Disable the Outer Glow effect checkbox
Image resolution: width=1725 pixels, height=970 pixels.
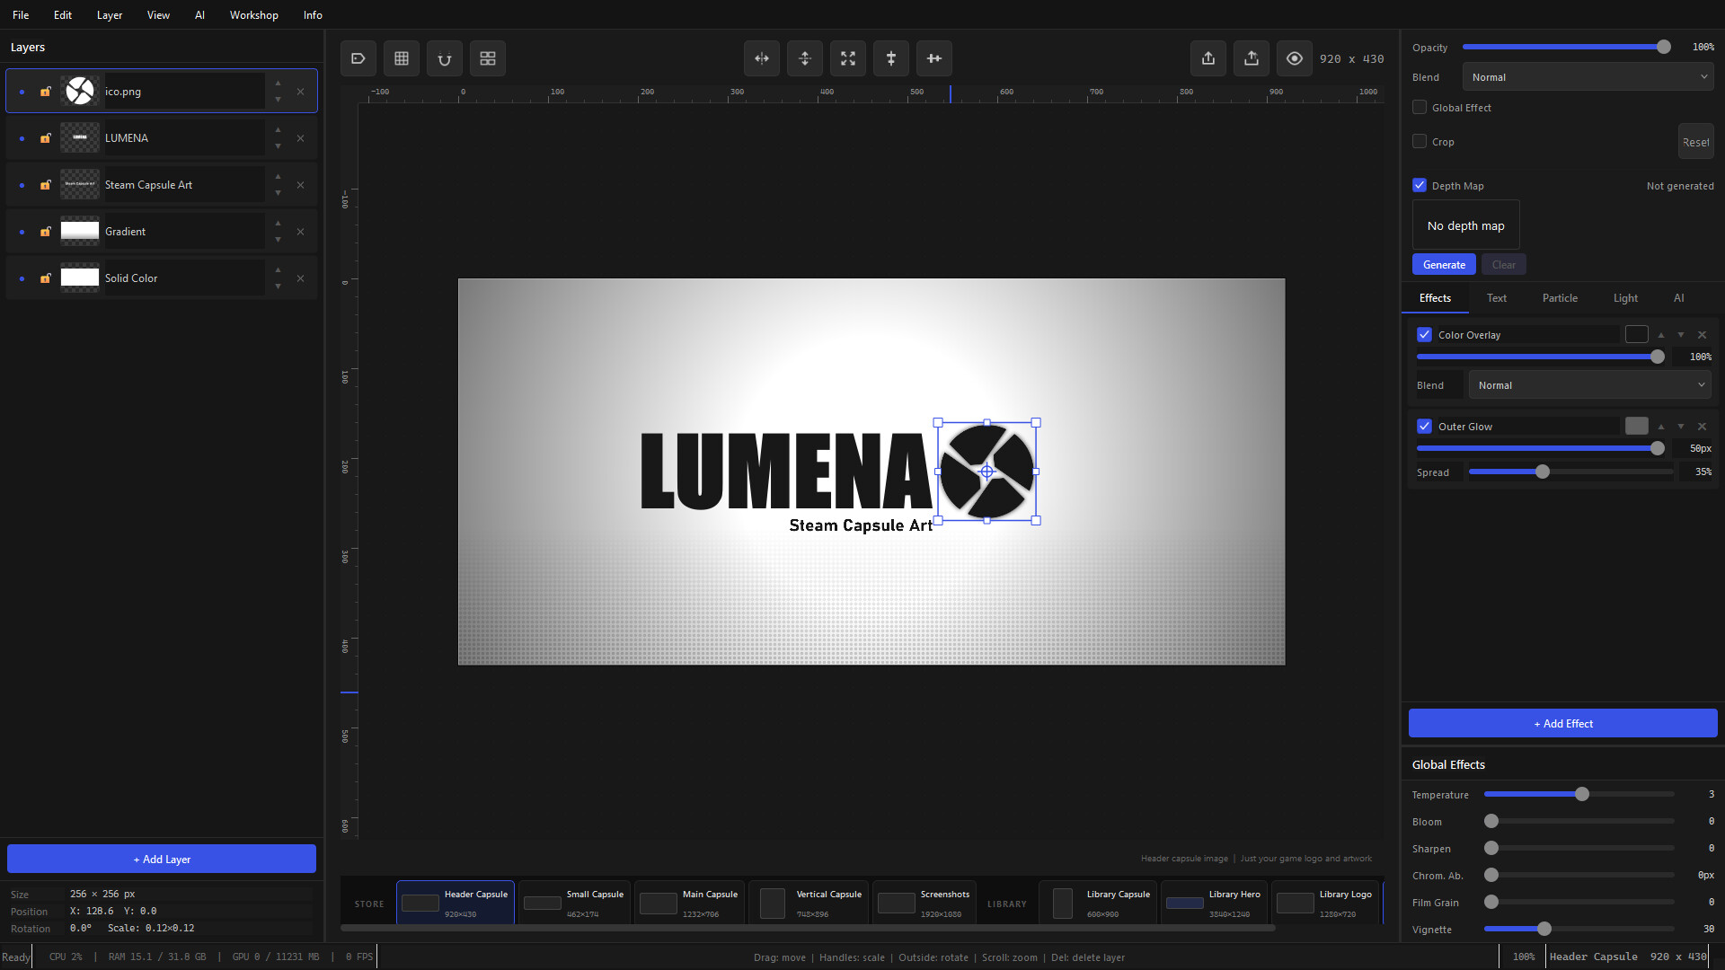coord(1424,426)
